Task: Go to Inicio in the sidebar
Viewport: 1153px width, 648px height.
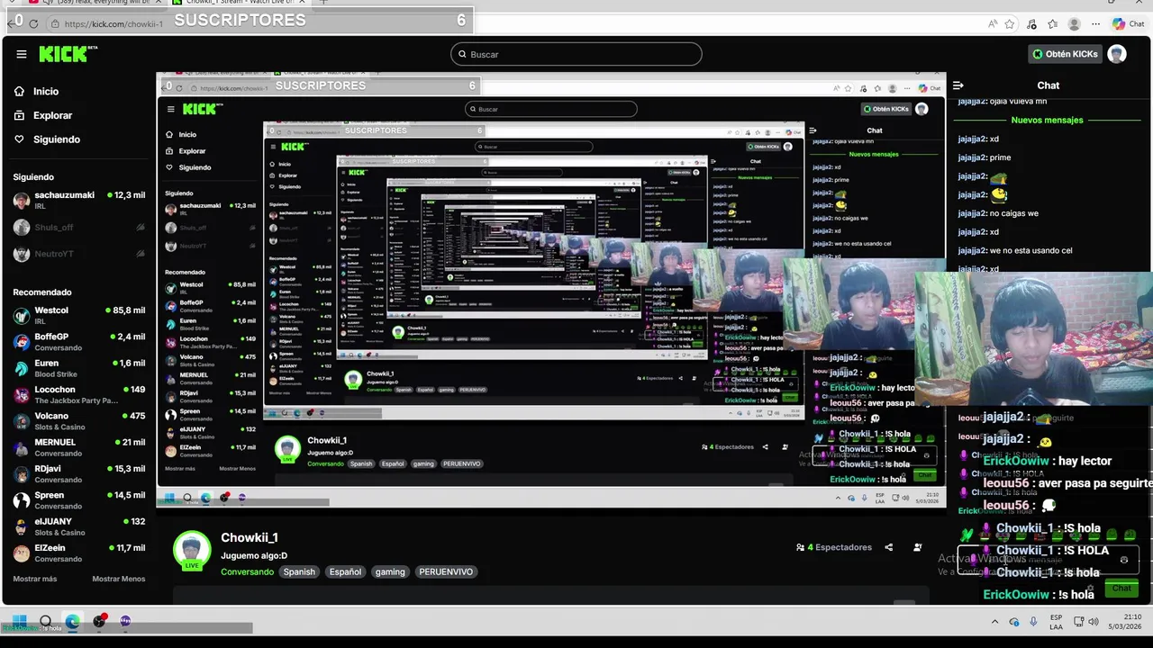Action: pos(37,91)
